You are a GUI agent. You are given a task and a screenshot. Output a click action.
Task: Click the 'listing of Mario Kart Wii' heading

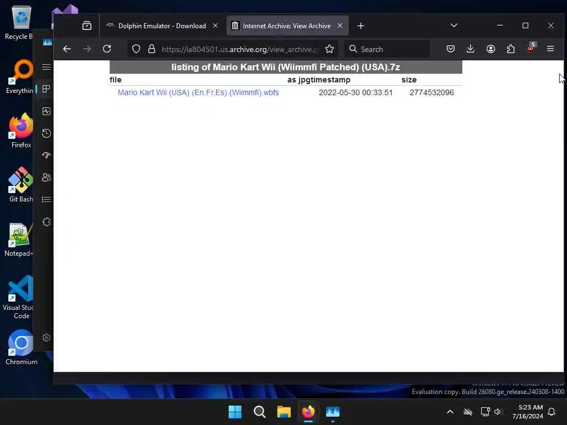[x=286, y=67]
